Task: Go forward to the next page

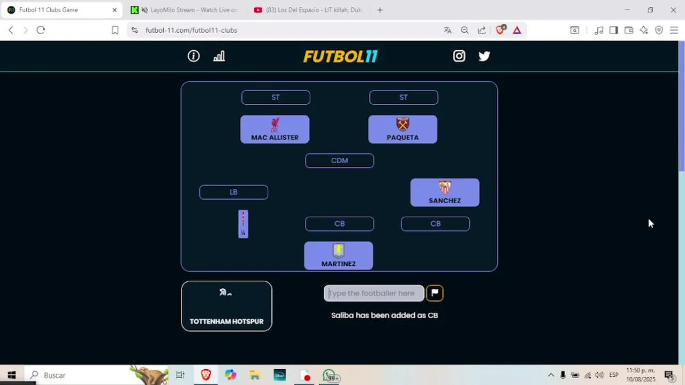Action: (x=25, y=30)
